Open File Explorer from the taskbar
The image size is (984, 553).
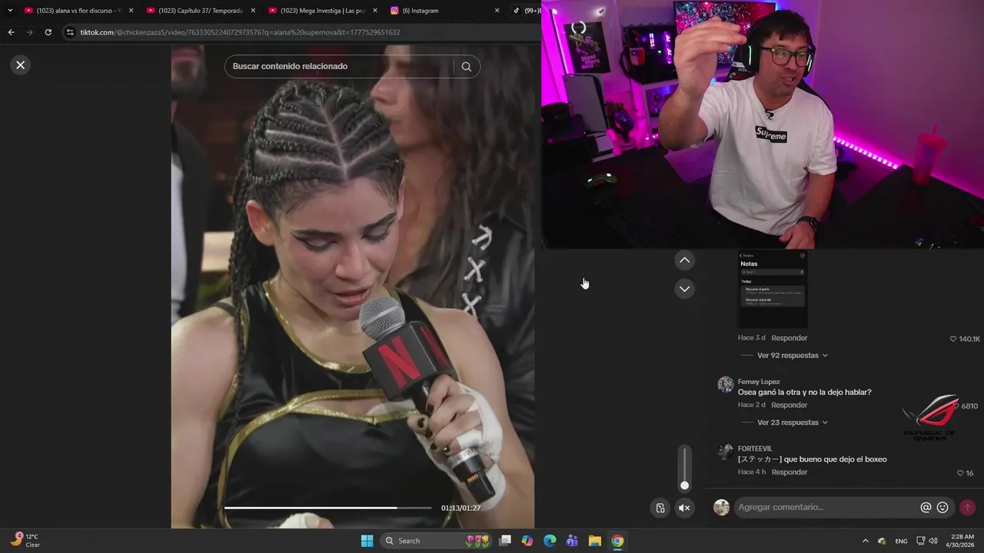595,541
